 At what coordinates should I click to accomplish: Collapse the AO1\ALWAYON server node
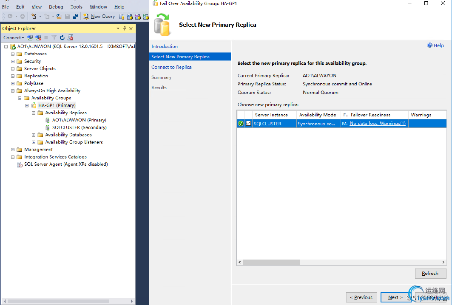pos(6,47)
